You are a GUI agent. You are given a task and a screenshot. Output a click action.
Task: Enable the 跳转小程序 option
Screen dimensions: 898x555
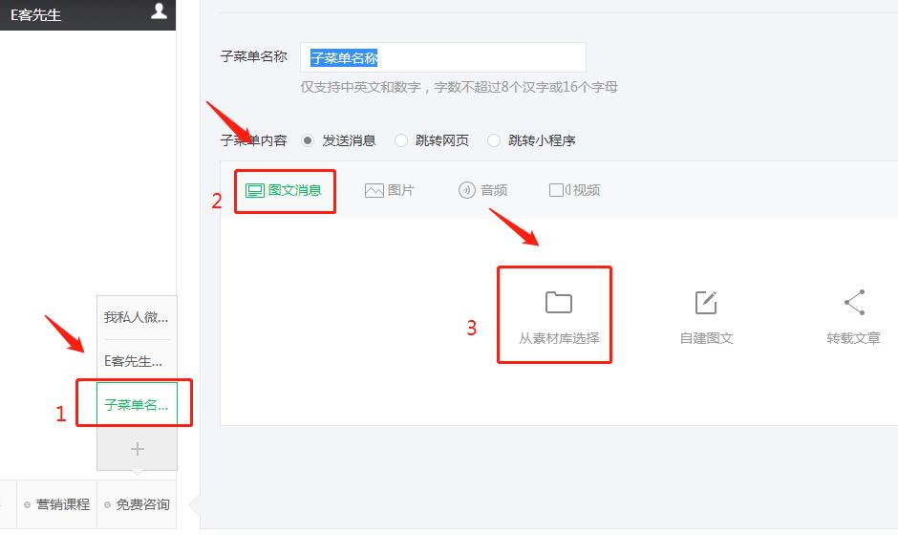pyautogui.click(x=493, y=139)
